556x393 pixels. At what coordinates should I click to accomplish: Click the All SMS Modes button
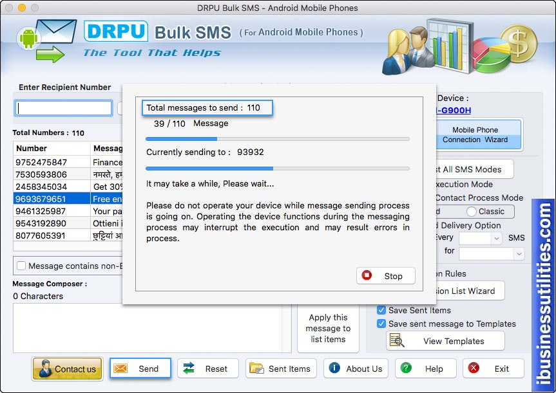point(474,169)
